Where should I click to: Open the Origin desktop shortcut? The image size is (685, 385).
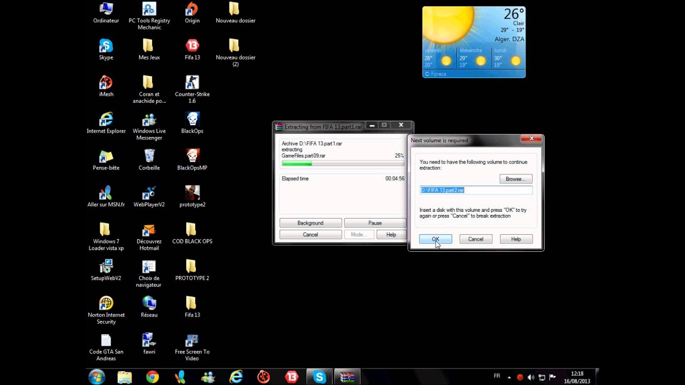coord(192,13)
